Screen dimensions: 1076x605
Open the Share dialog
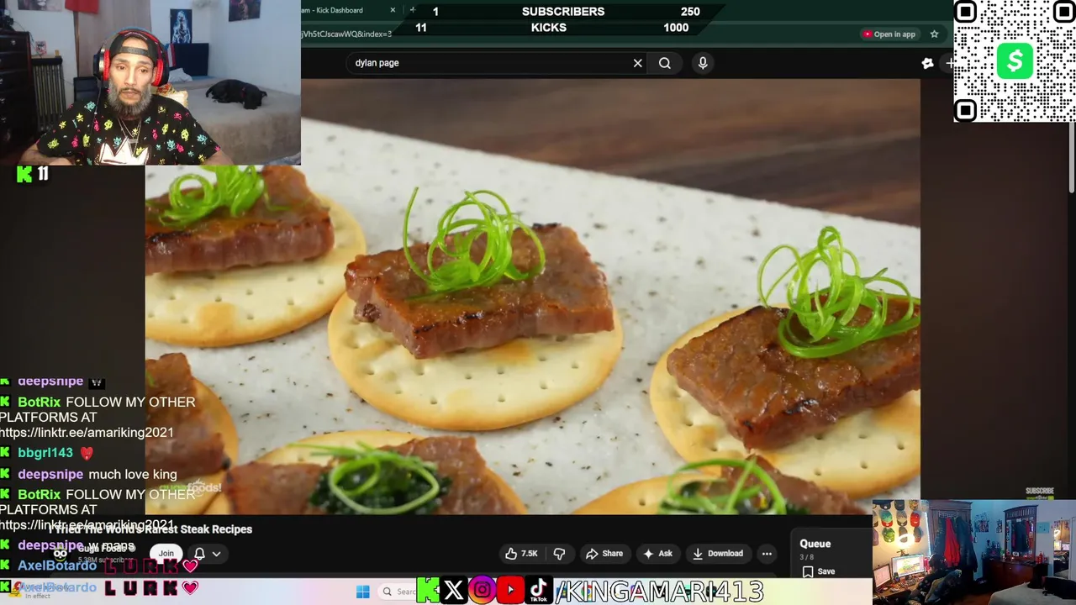[x=604, y=554]
